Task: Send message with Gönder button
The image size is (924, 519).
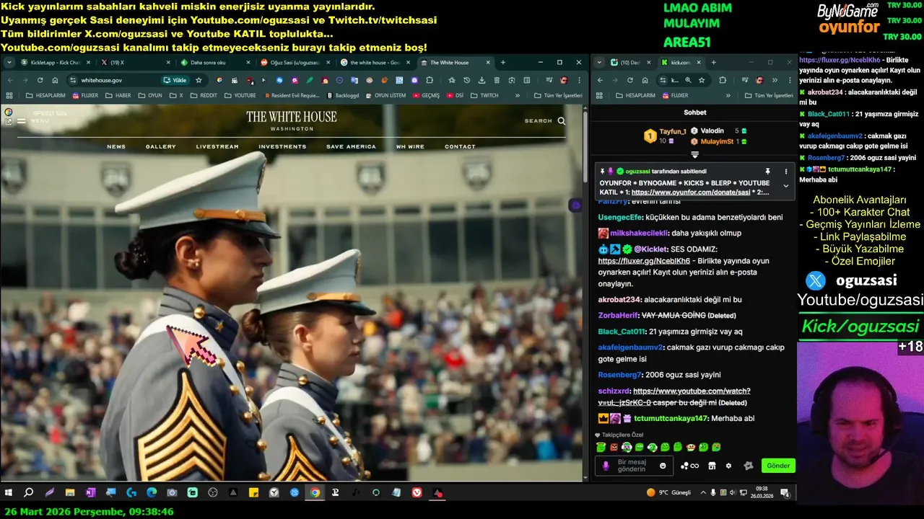Action: 778,466
